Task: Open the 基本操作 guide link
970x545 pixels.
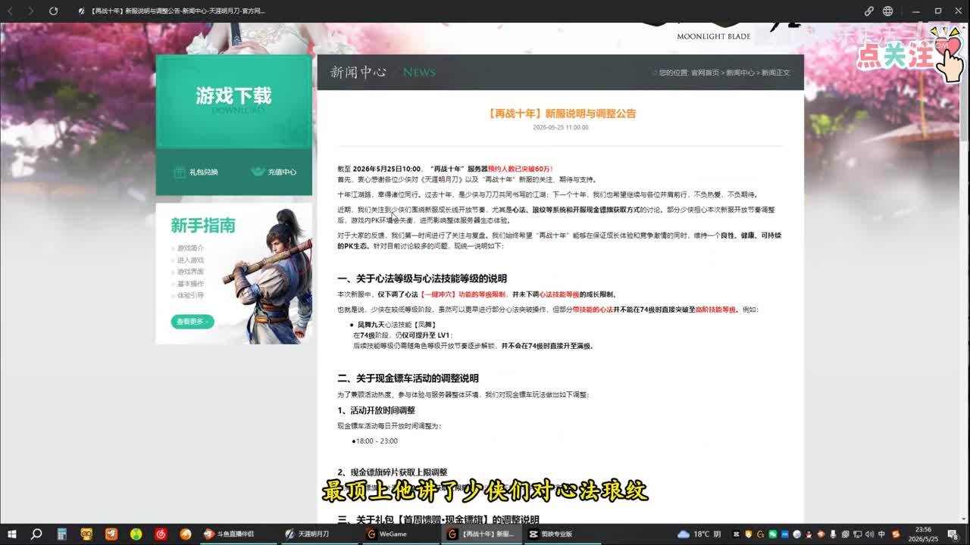Action: point(190,283)
